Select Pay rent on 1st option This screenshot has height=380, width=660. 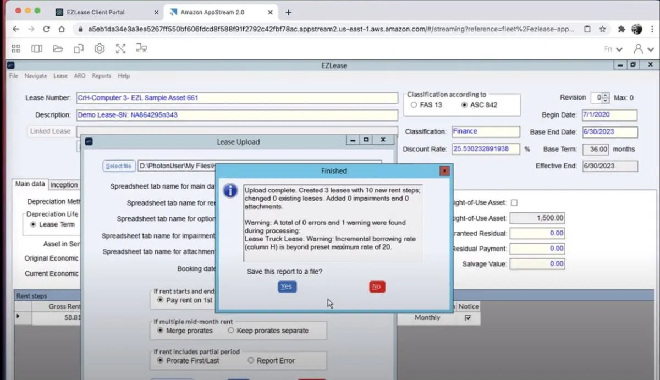pyautogui.click(x=161, y=300)
